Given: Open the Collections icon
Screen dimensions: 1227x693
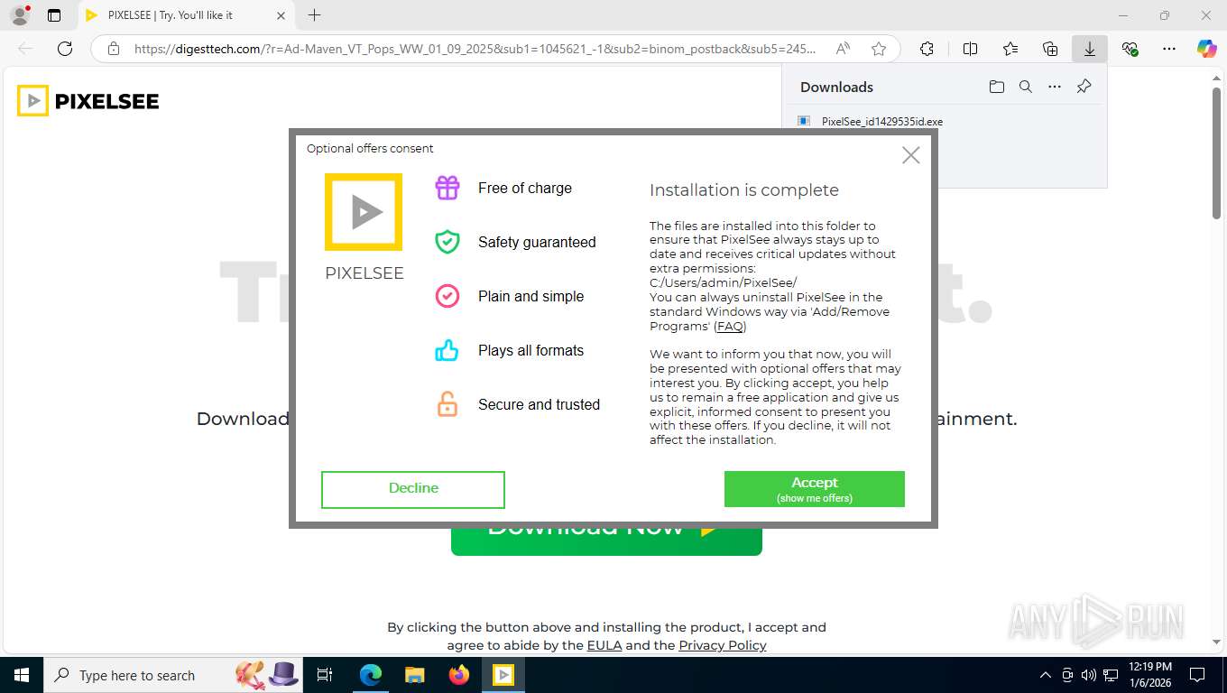Looking at the screenshot, I should (x=1049, y=49).
